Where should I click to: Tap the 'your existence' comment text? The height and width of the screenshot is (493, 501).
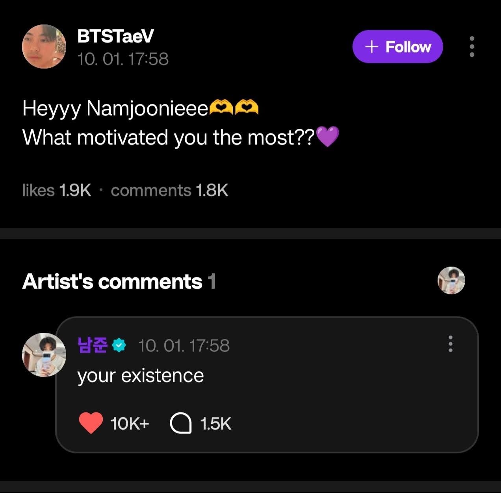coord(141,375)
